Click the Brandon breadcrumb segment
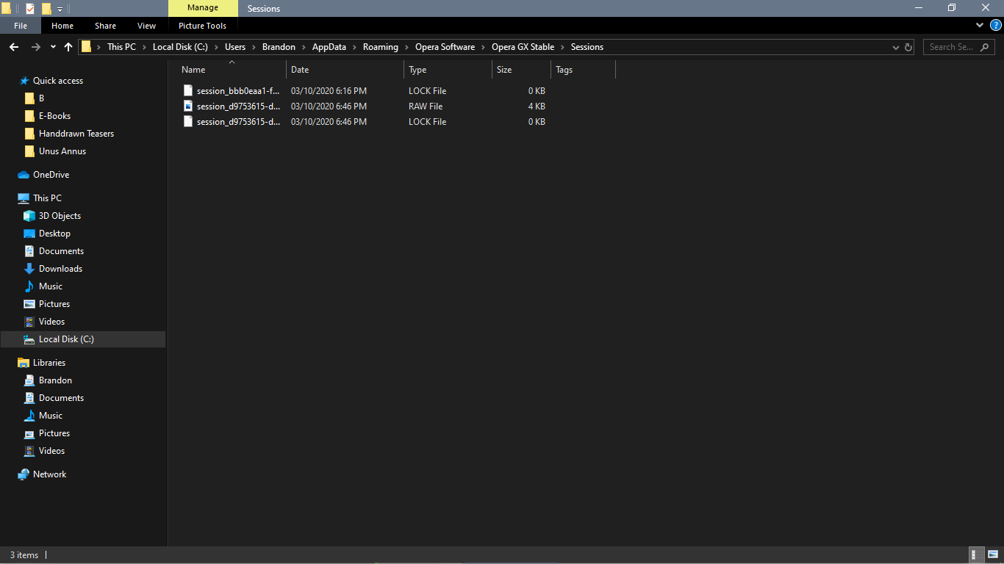Image resolution: width=1004 pixels, height=564 pixels. [279, 47]
